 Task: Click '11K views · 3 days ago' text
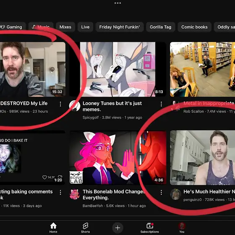pos(23,206)
